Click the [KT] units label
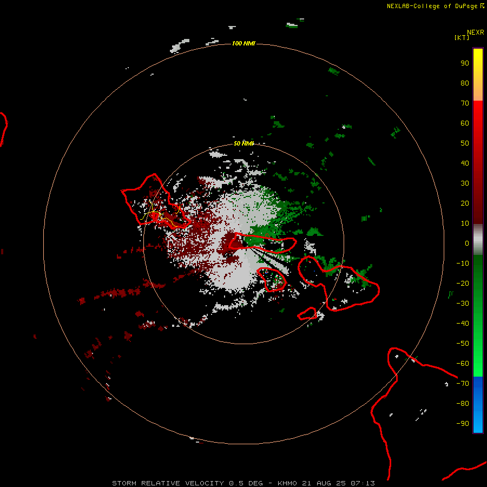The height and width of the screenshot is (487, 487). coord(462,37)
